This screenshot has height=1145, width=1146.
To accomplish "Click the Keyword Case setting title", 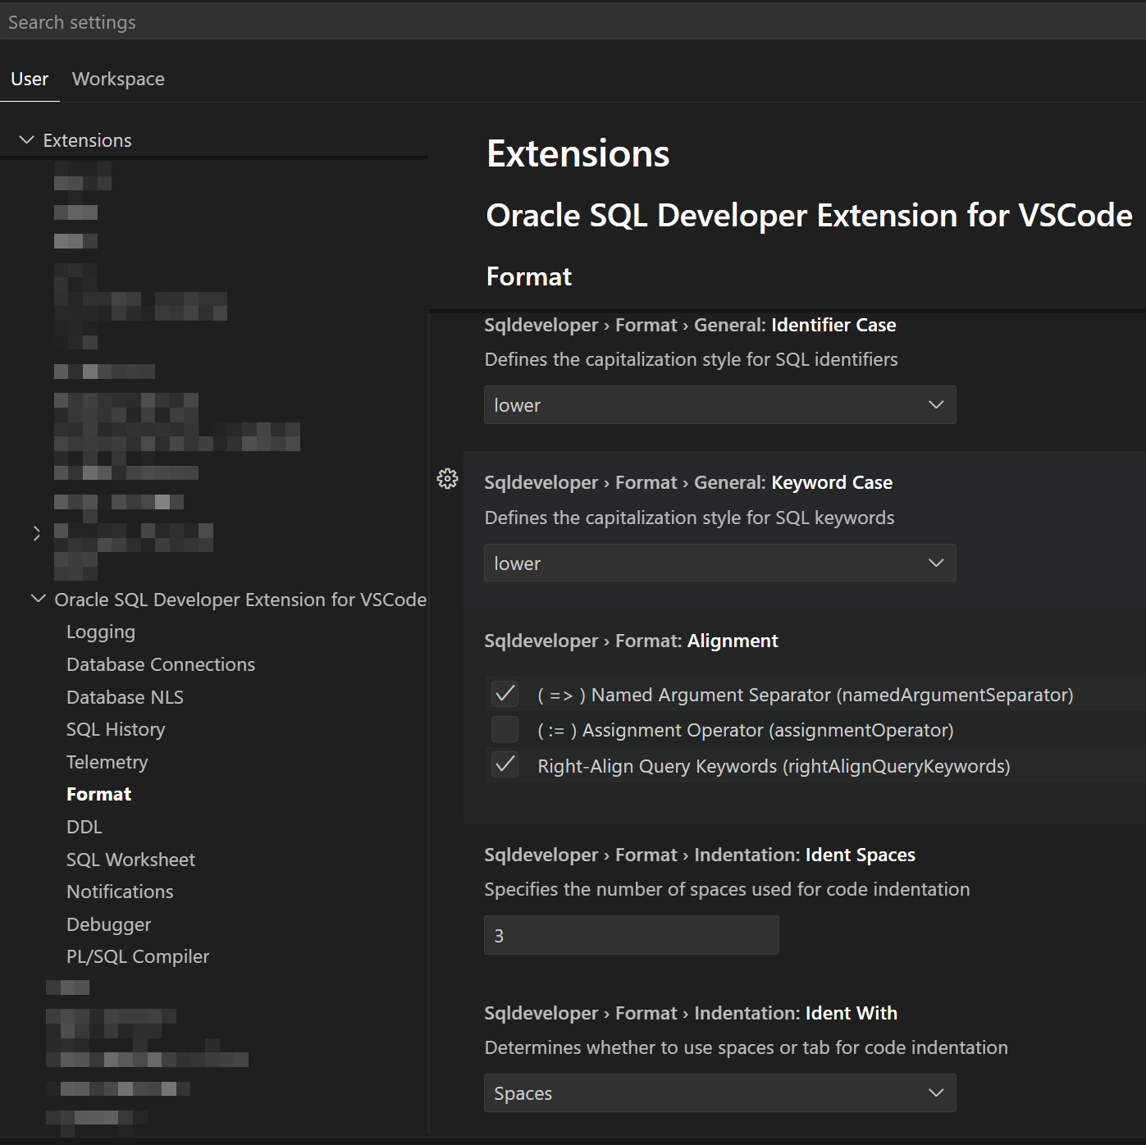I will point(688,482).
